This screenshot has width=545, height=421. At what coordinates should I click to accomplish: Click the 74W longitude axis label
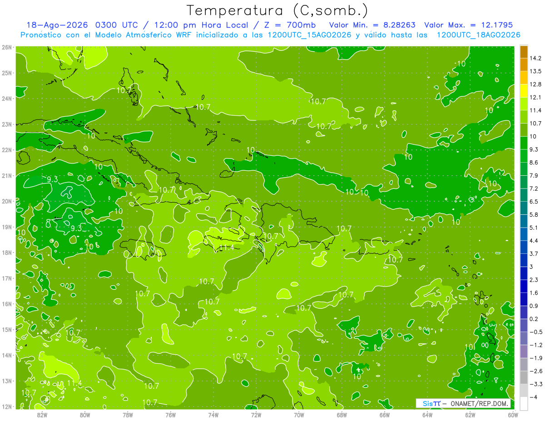click(213, 415)
